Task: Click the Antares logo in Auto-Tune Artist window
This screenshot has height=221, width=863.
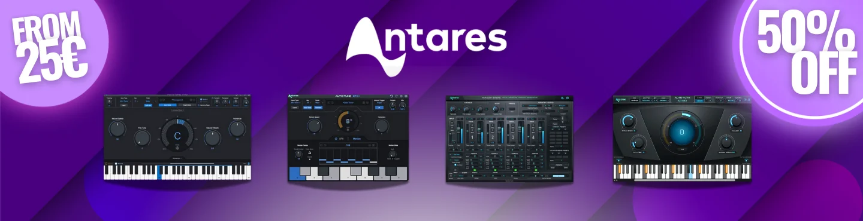Action: pyautogui.click(x=620, y=100)
